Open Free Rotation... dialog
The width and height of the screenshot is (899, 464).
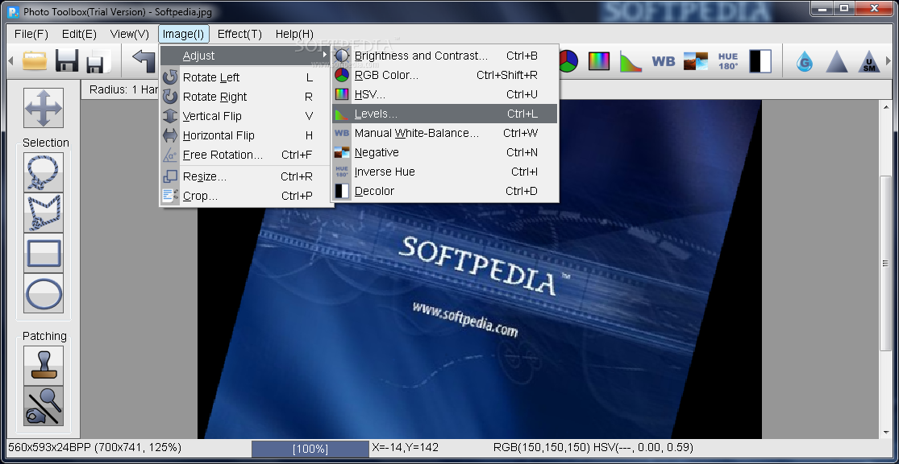246,155
